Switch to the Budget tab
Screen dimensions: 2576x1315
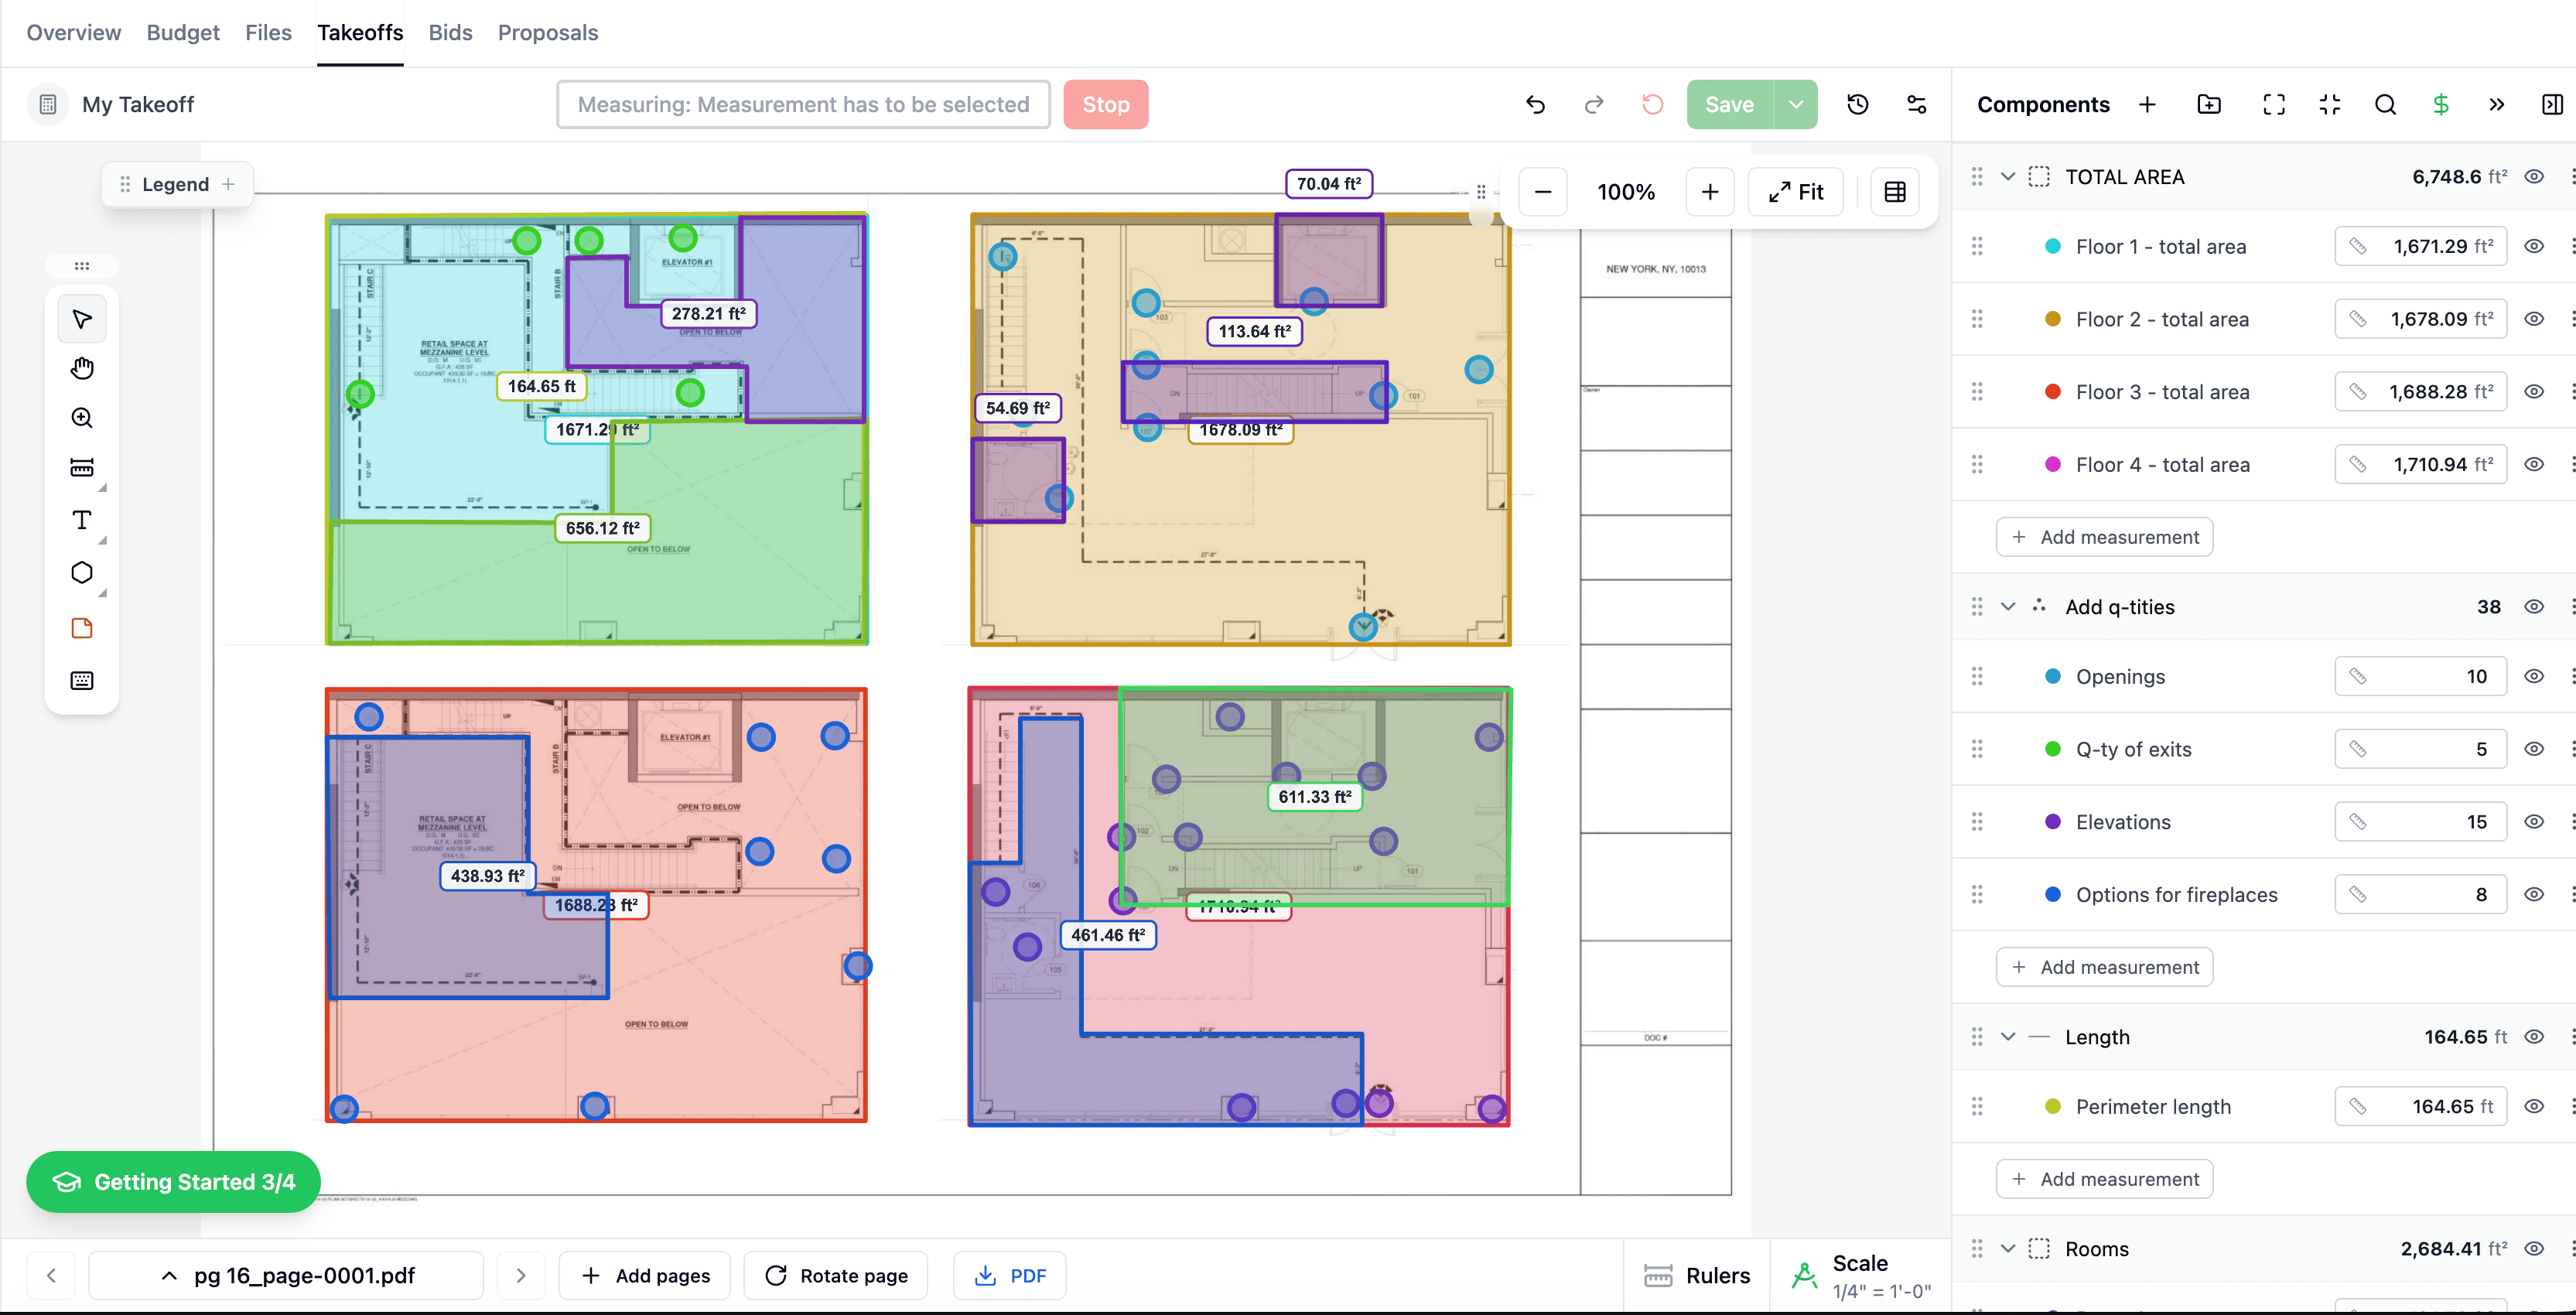(183, 32)
